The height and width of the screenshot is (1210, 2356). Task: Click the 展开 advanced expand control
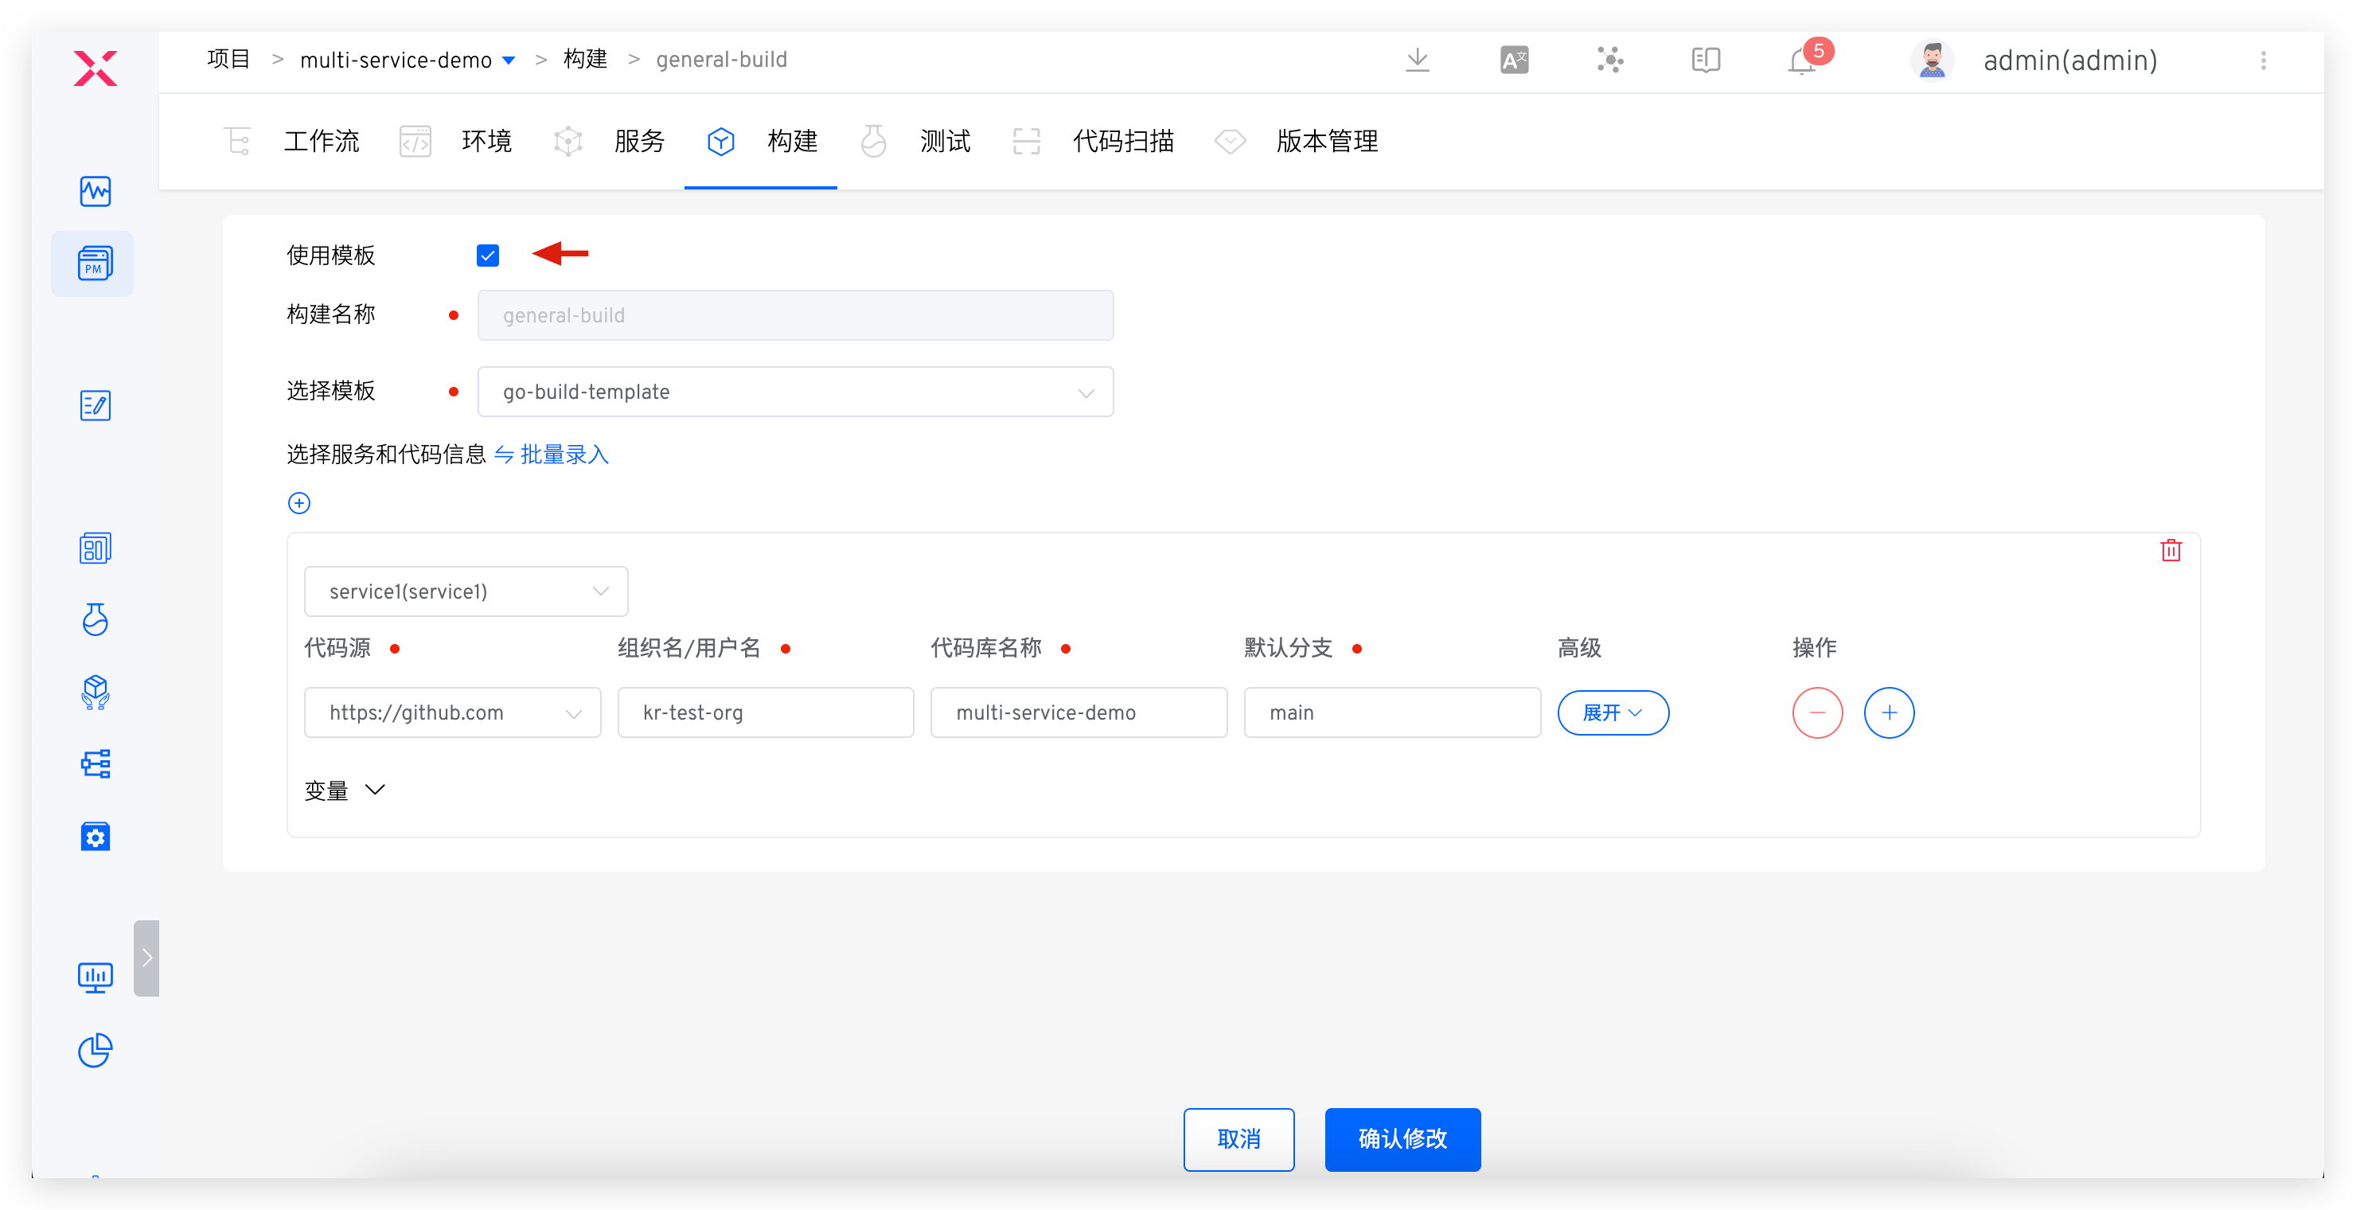pos(1613,712)
